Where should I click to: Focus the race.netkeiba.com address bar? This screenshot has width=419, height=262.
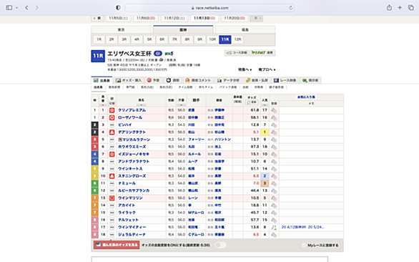pyautogui.click(x=209, y=8)
